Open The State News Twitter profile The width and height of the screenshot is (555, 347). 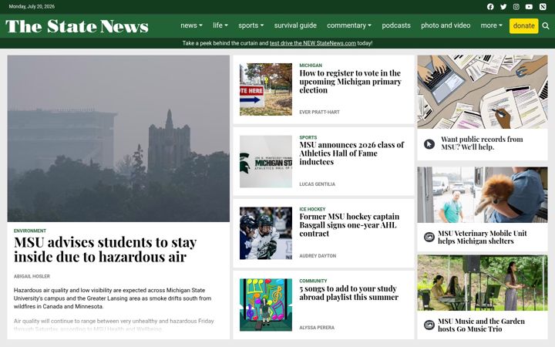(503, 7)
